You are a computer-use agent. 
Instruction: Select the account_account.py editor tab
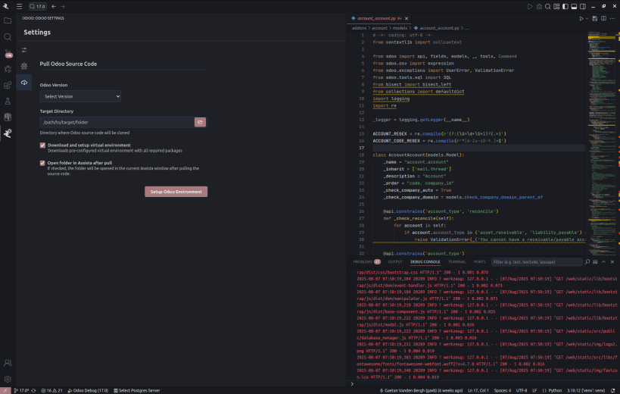[x=379, y=18]
